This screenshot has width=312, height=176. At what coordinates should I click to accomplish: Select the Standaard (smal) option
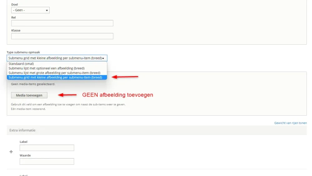click(x=57, y=64)
